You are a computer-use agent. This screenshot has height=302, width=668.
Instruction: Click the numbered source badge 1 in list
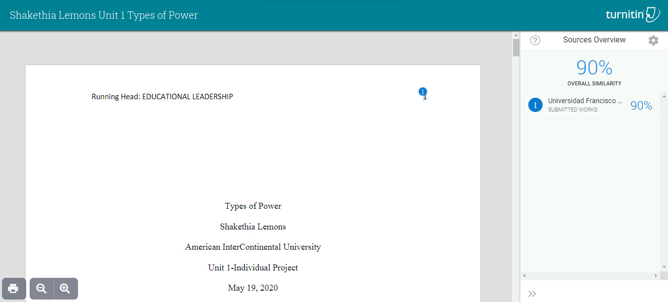535,105
